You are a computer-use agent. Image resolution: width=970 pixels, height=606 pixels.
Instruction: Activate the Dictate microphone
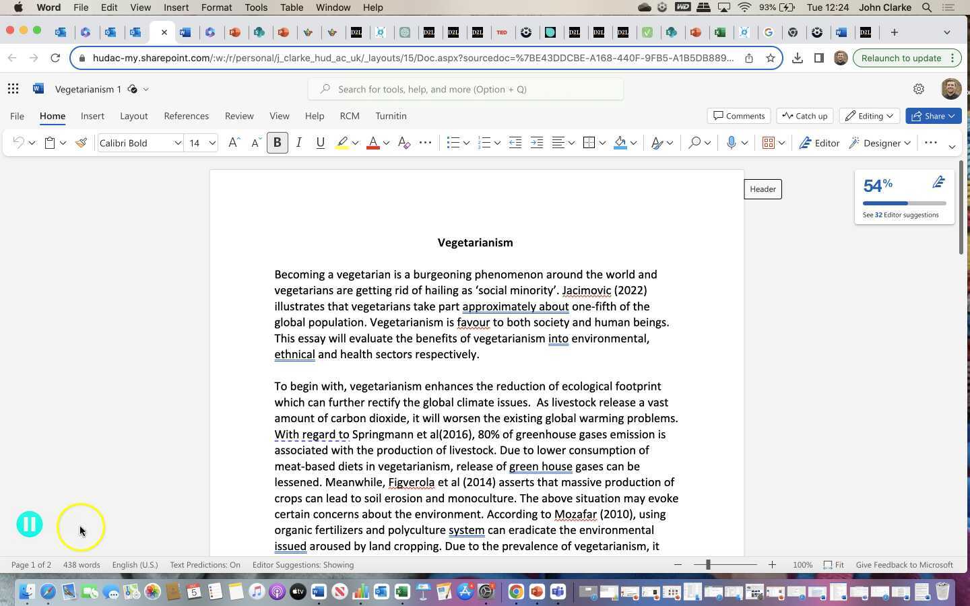732,143
